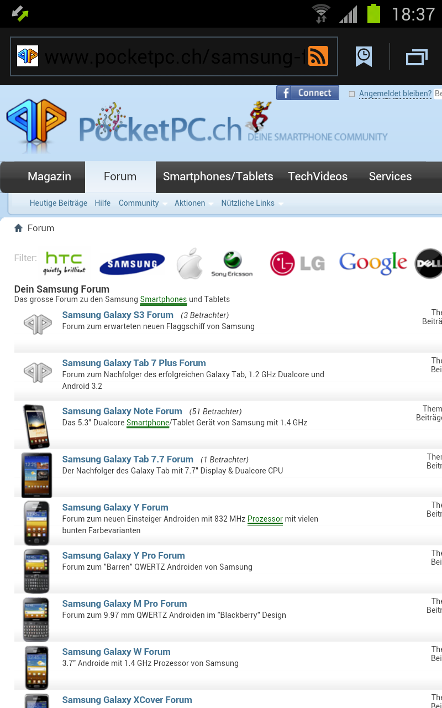Click the Galaxy Y phone thumbnail
Image resolution: width=442 pixels, height=708 pixels.
click(36, 523)
